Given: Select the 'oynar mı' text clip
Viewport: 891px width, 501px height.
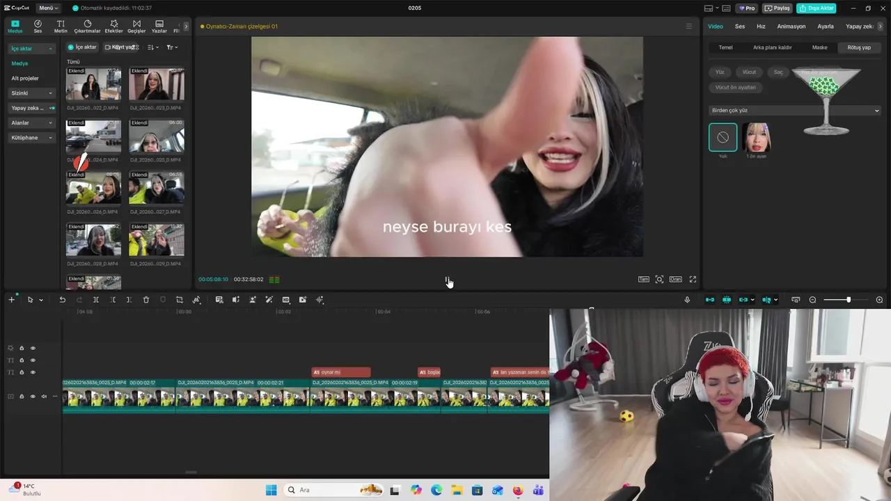Looking at the screenshot, I should [341, 372].
